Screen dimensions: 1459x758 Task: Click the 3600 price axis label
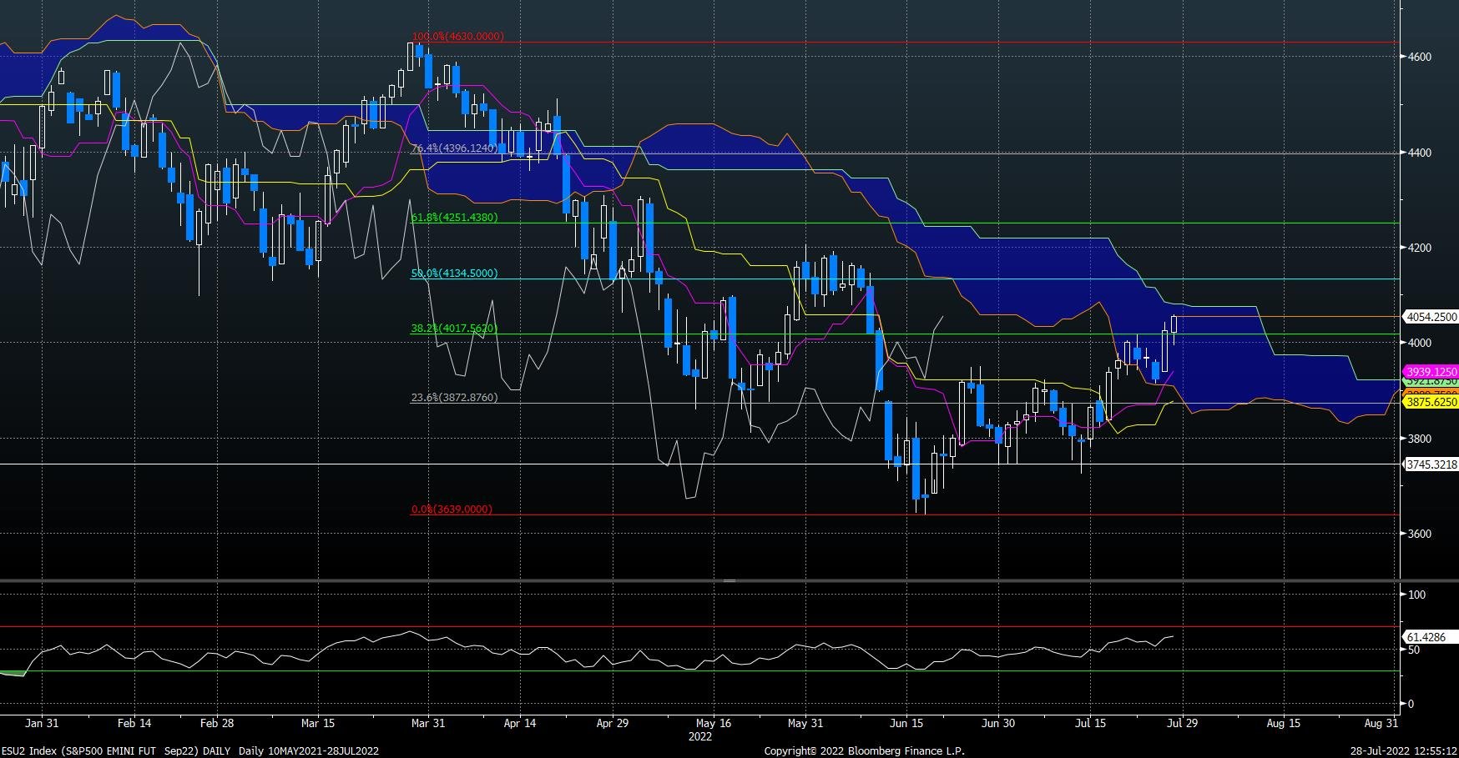coord(1419,535)
